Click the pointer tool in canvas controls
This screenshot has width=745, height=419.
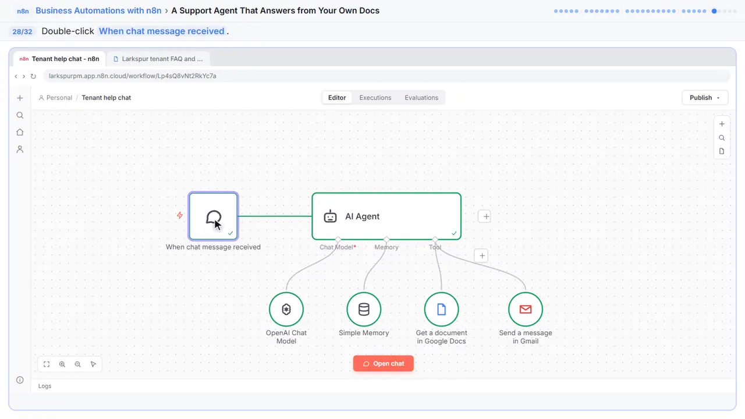coord(94,364)
